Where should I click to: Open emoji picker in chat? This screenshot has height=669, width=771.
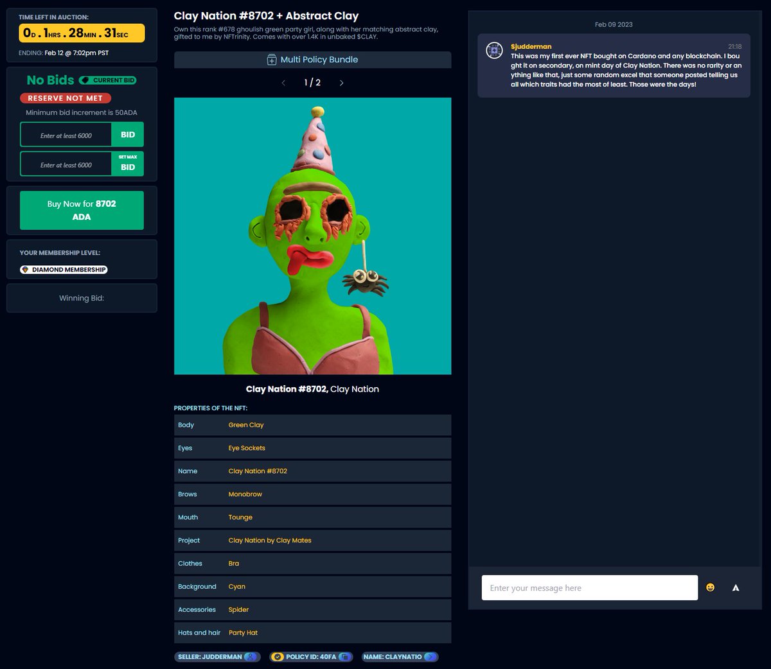(x=710, y=587)
